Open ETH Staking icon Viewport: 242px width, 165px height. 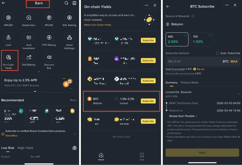tap(49, 37)
